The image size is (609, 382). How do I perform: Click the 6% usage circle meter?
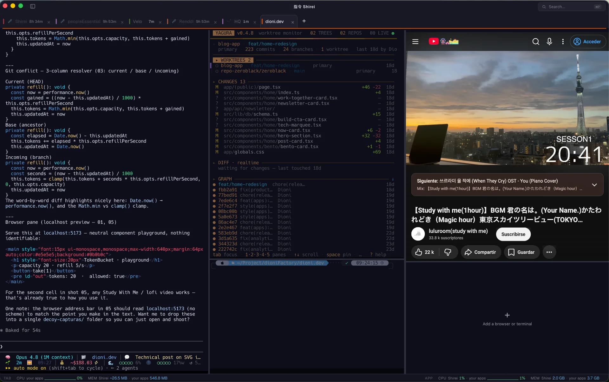(126, 363)
